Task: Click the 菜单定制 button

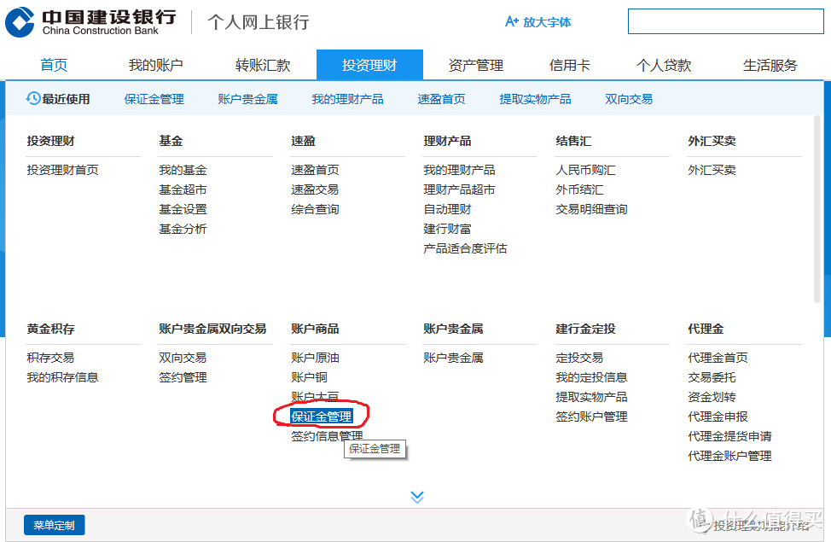Action: coord(53,526)
